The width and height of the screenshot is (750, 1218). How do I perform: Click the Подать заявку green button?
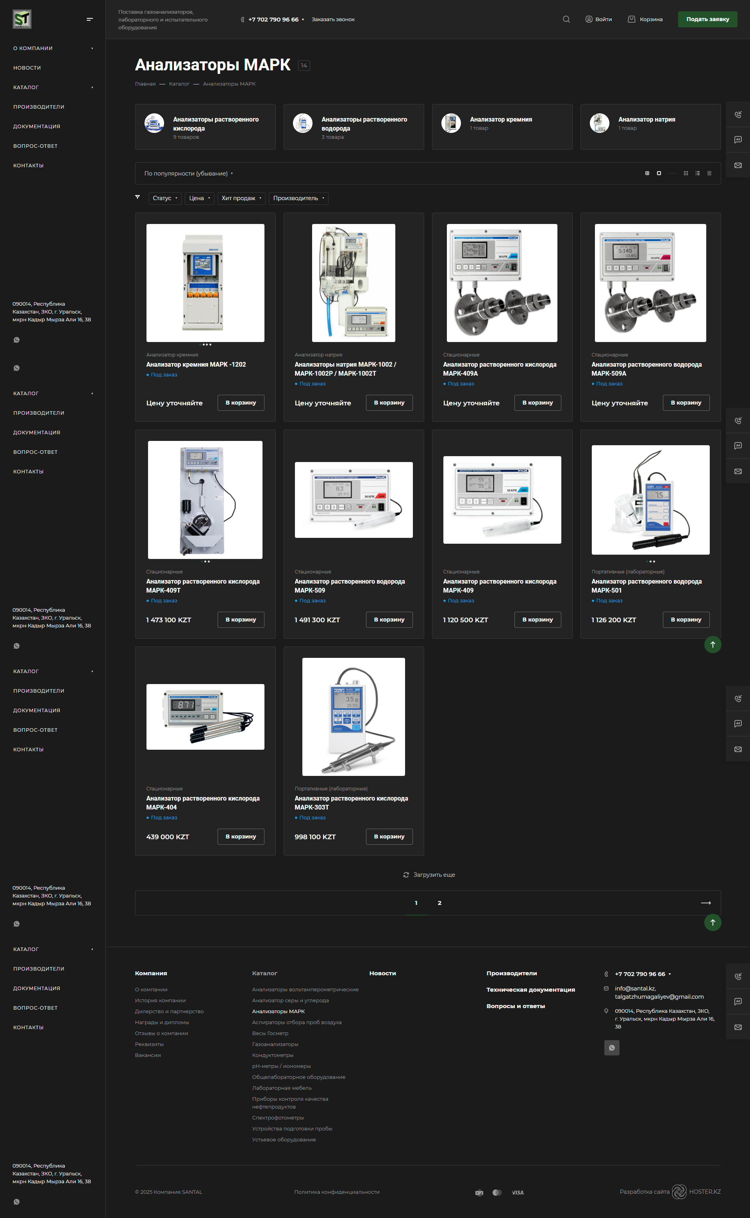coord(707,20)
